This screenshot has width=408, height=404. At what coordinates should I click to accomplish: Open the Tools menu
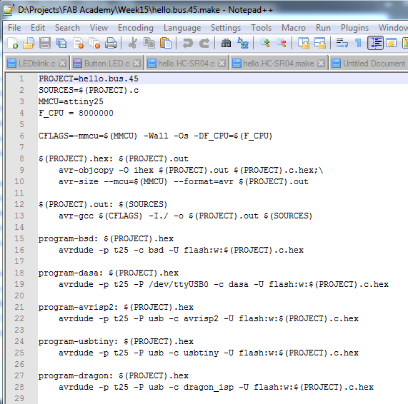tap(261, 28)
